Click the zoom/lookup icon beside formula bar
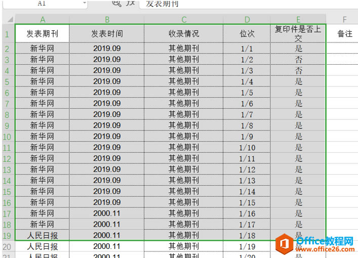This screenshot has height=258, width=358. coord(116,3)
